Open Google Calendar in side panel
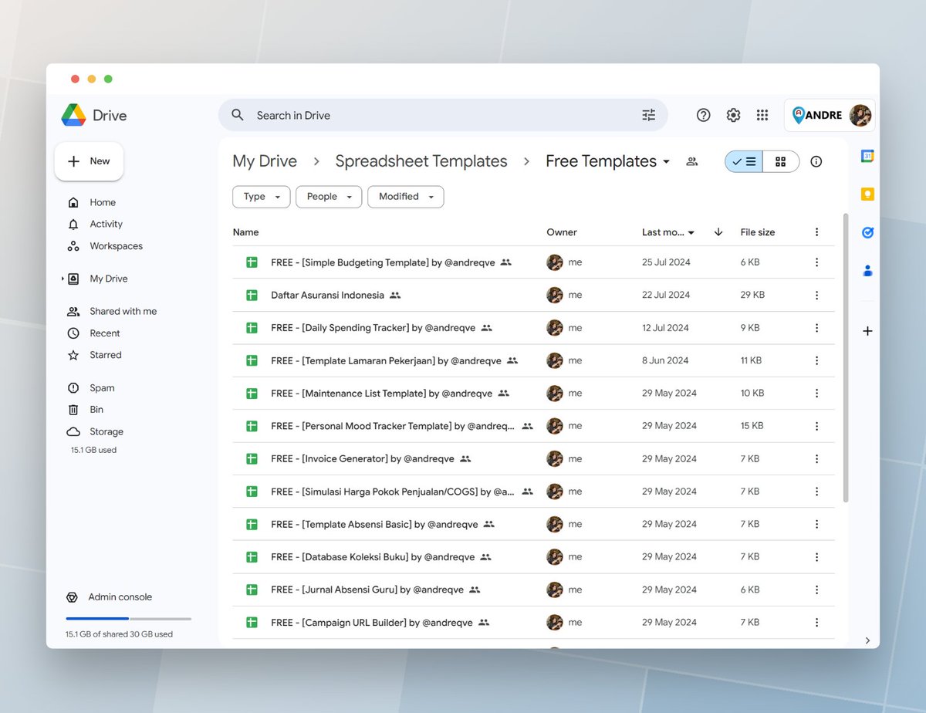This screenshot has height=713, width=926. 867,156
